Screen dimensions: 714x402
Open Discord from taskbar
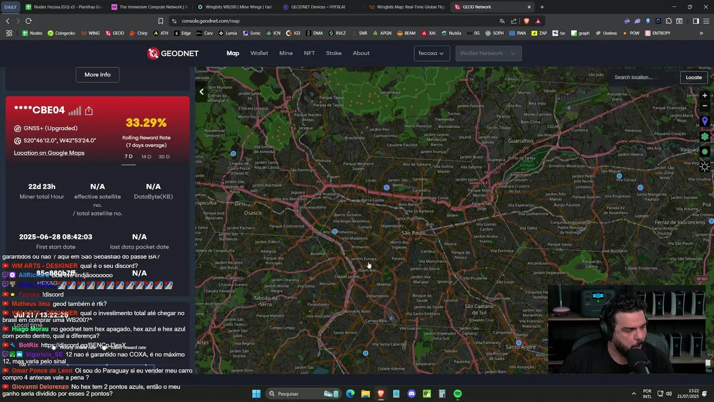[x=412, y=394]
